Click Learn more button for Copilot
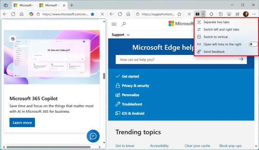Viewport: 259px width, 150px height. 22,122
